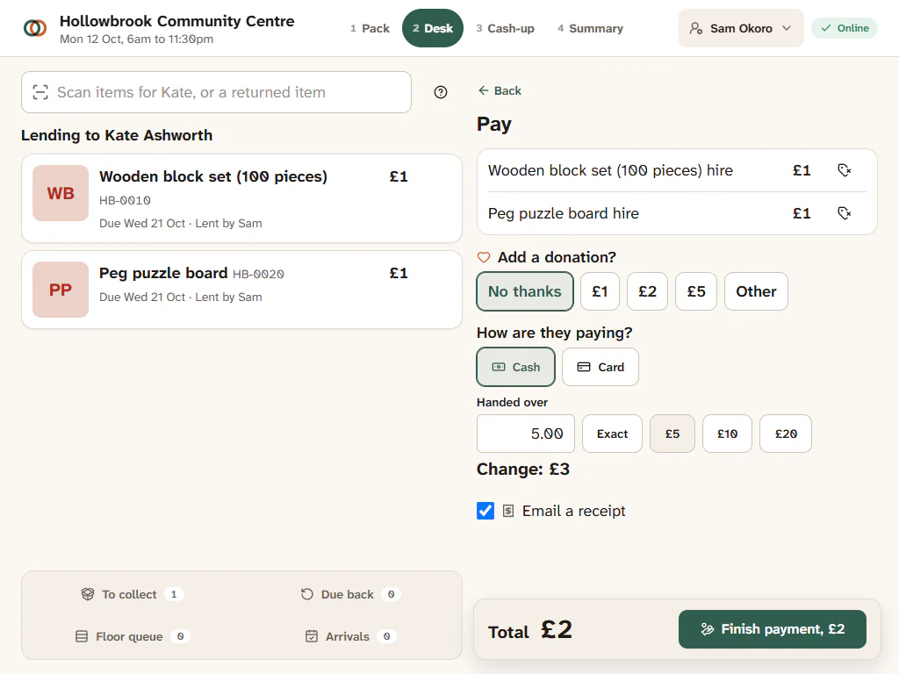
Task: Click the PP item thumbnail
Action: (61, 290)
